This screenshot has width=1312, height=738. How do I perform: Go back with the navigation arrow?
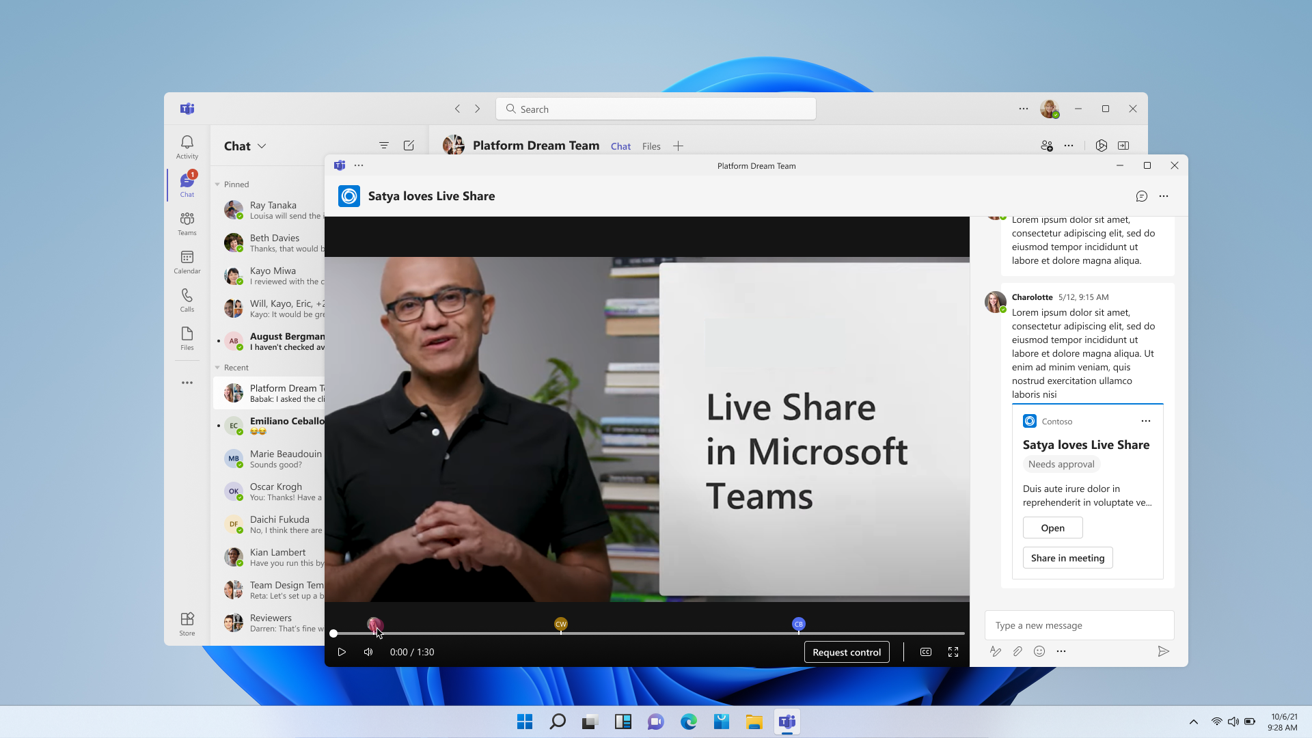[x=458, y=109]
